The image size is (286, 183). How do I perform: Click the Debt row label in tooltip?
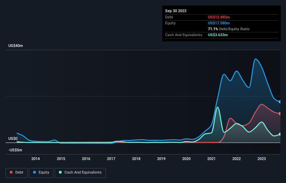169,17
